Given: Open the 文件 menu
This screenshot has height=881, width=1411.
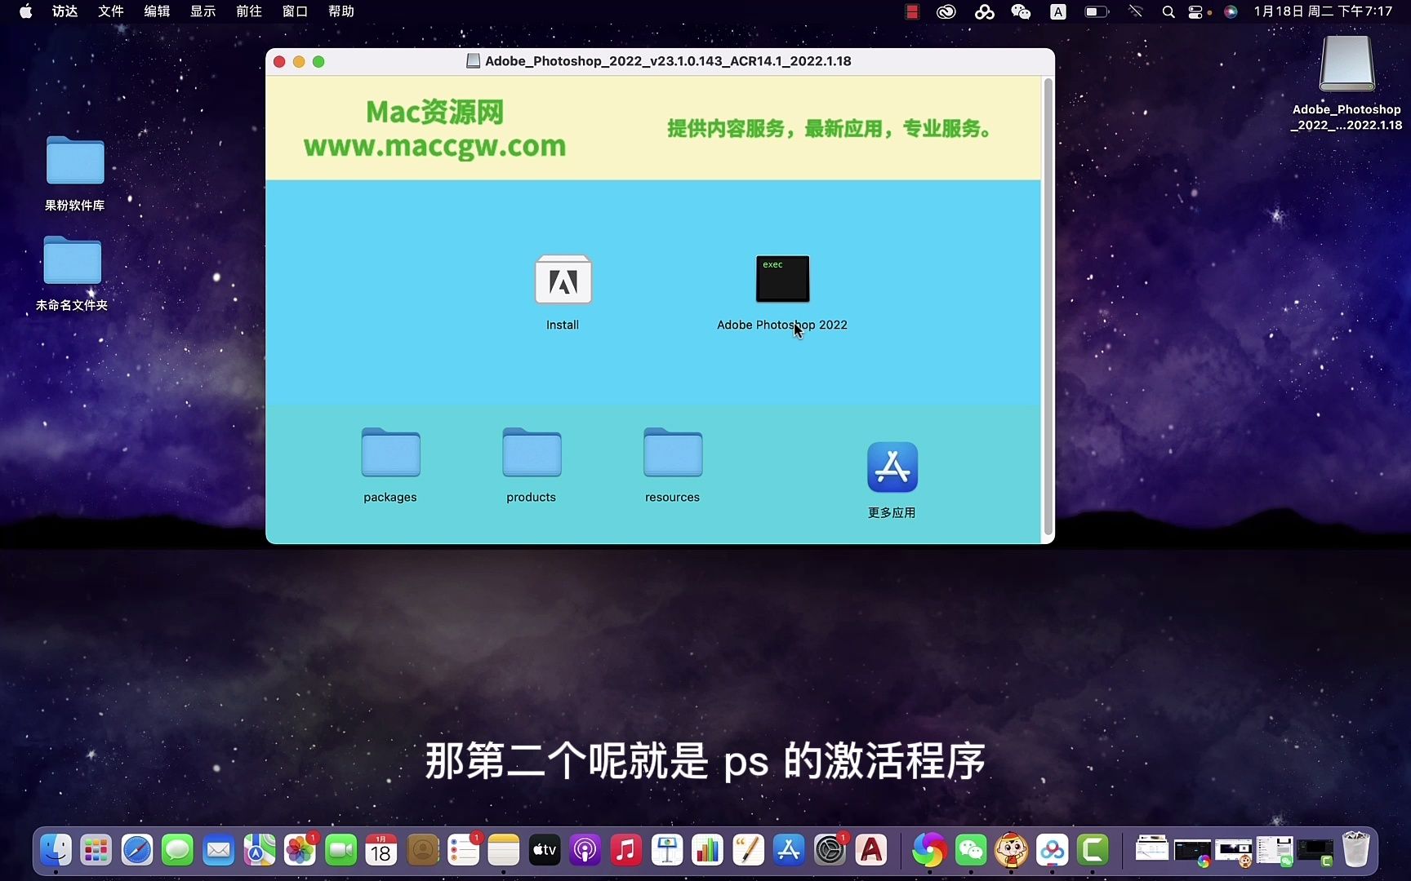Looking at the screenshot, I should [x=111, y=11].
